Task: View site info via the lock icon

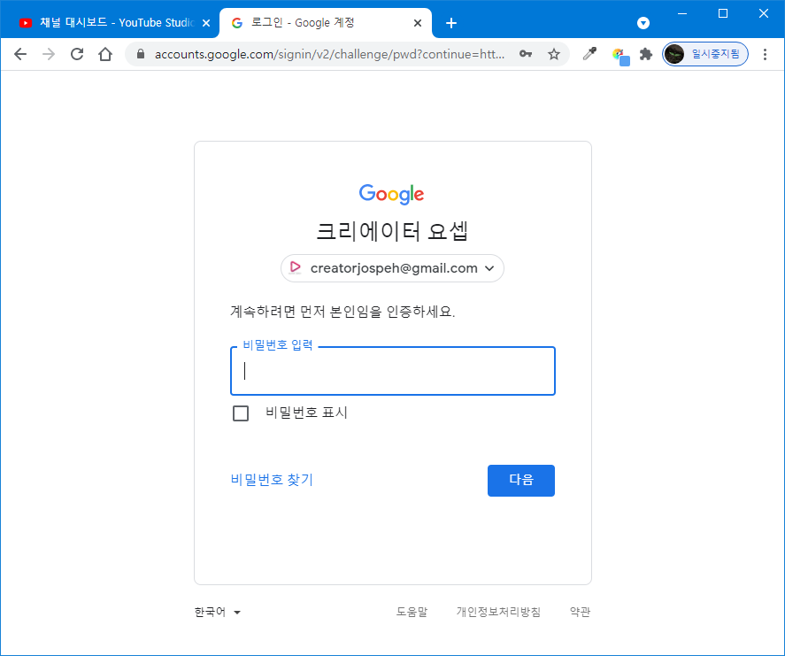Action: 141,54
